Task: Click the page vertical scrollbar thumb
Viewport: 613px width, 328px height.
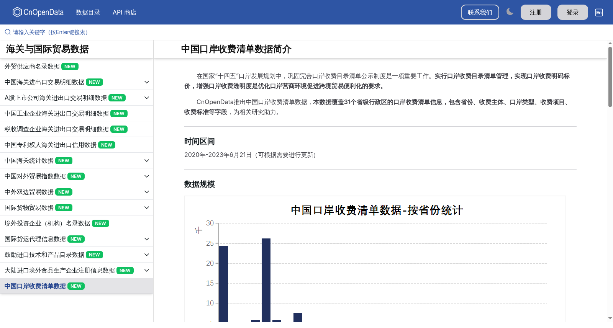Action: 610,77
